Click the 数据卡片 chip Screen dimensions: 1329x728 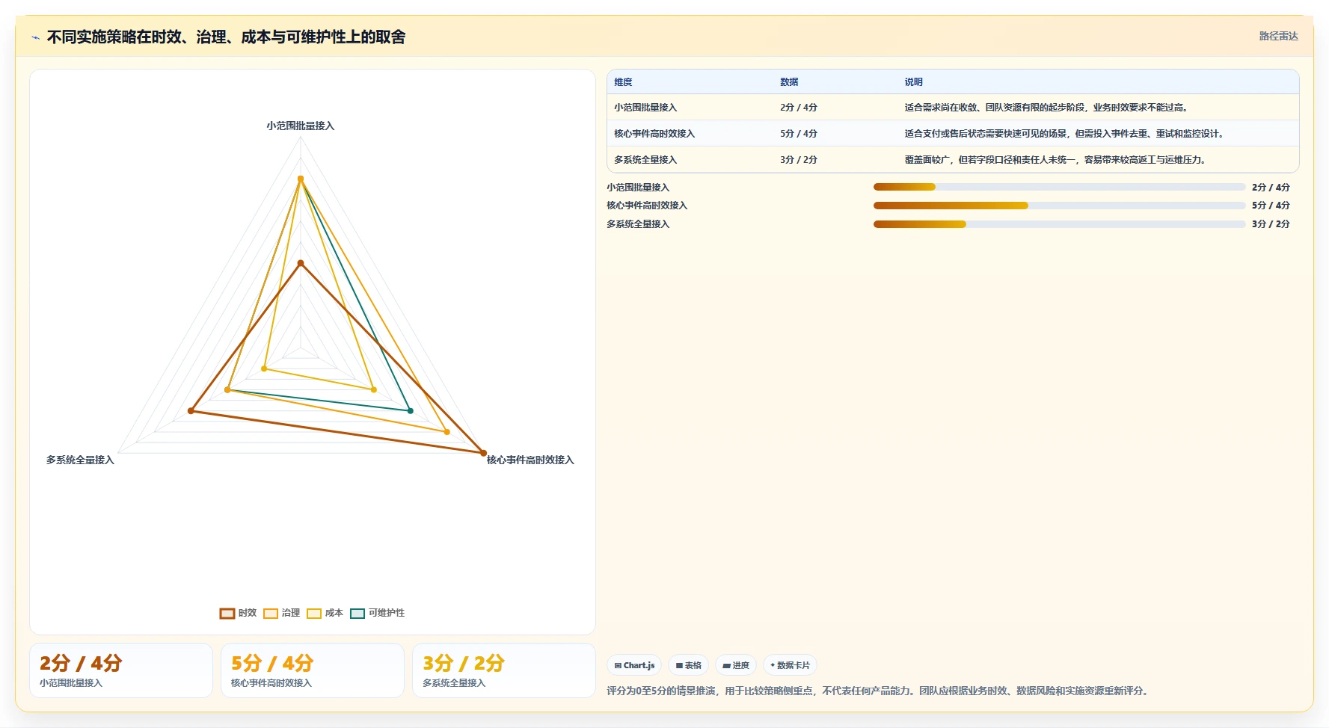pyautogui.click(x=790, y=665)
